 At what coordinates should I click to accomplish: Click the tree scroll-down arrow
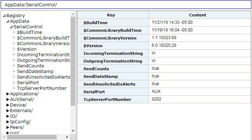pyautogui.click(x=73, y=131)
